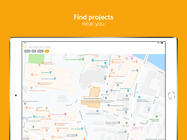Image resolution: width=187 pixels, height=140 pixels.
Task: Tap the Blue Fin Venue pin
Action: click(34, 117)
